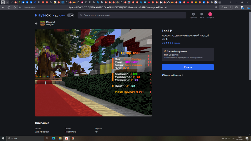251x141 pixels.
Task: Open the three-dots menu beside zoom
Action: tap(230, 7)
